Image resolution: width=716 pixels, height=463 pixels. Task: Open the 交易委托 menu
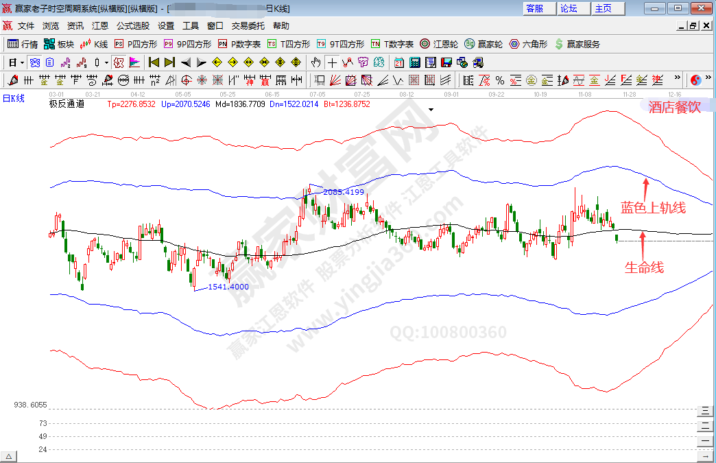[x=248, y=25]
